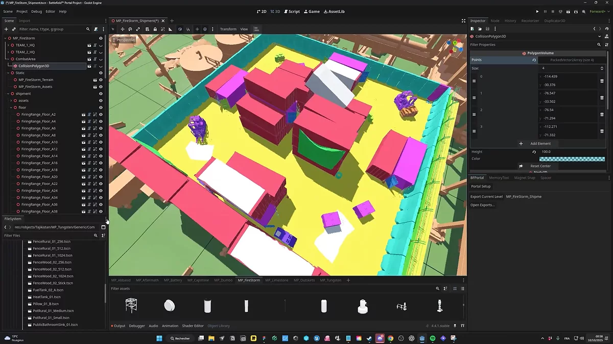Click the lock selected node icon

[x=155, y=29]
